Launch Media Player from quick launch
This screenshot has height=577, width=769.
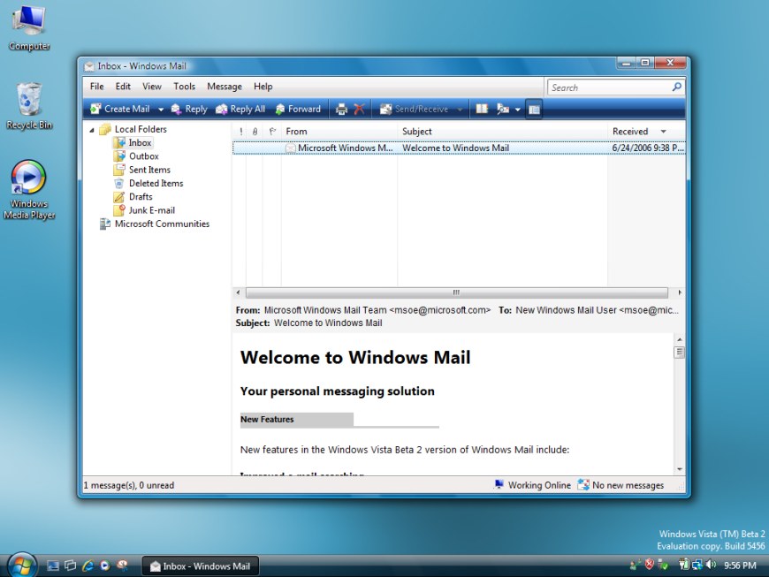(x=105, y=566)
